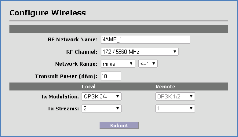Expand the Remote Tx Streams dropdown
The height and width of the screenshot is (137, 238).
click(175, 109)
